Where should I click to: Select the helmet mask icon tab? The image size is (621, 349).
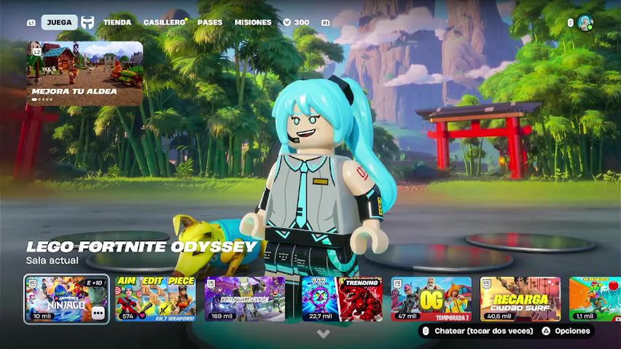(x=87, y=22)
